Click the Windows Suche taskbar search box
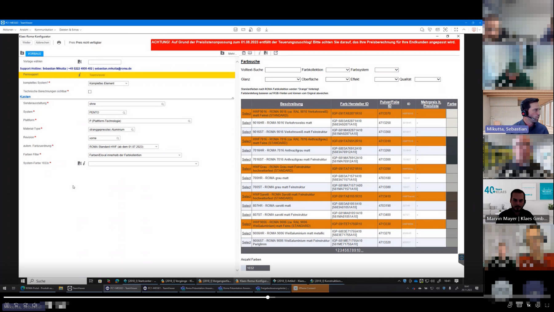 click(57, 281)
